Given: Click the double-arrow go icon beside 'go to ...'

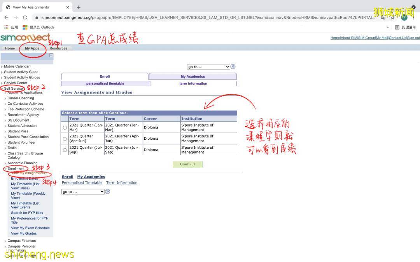Looking at the screenshot, I should click(233, 66).
